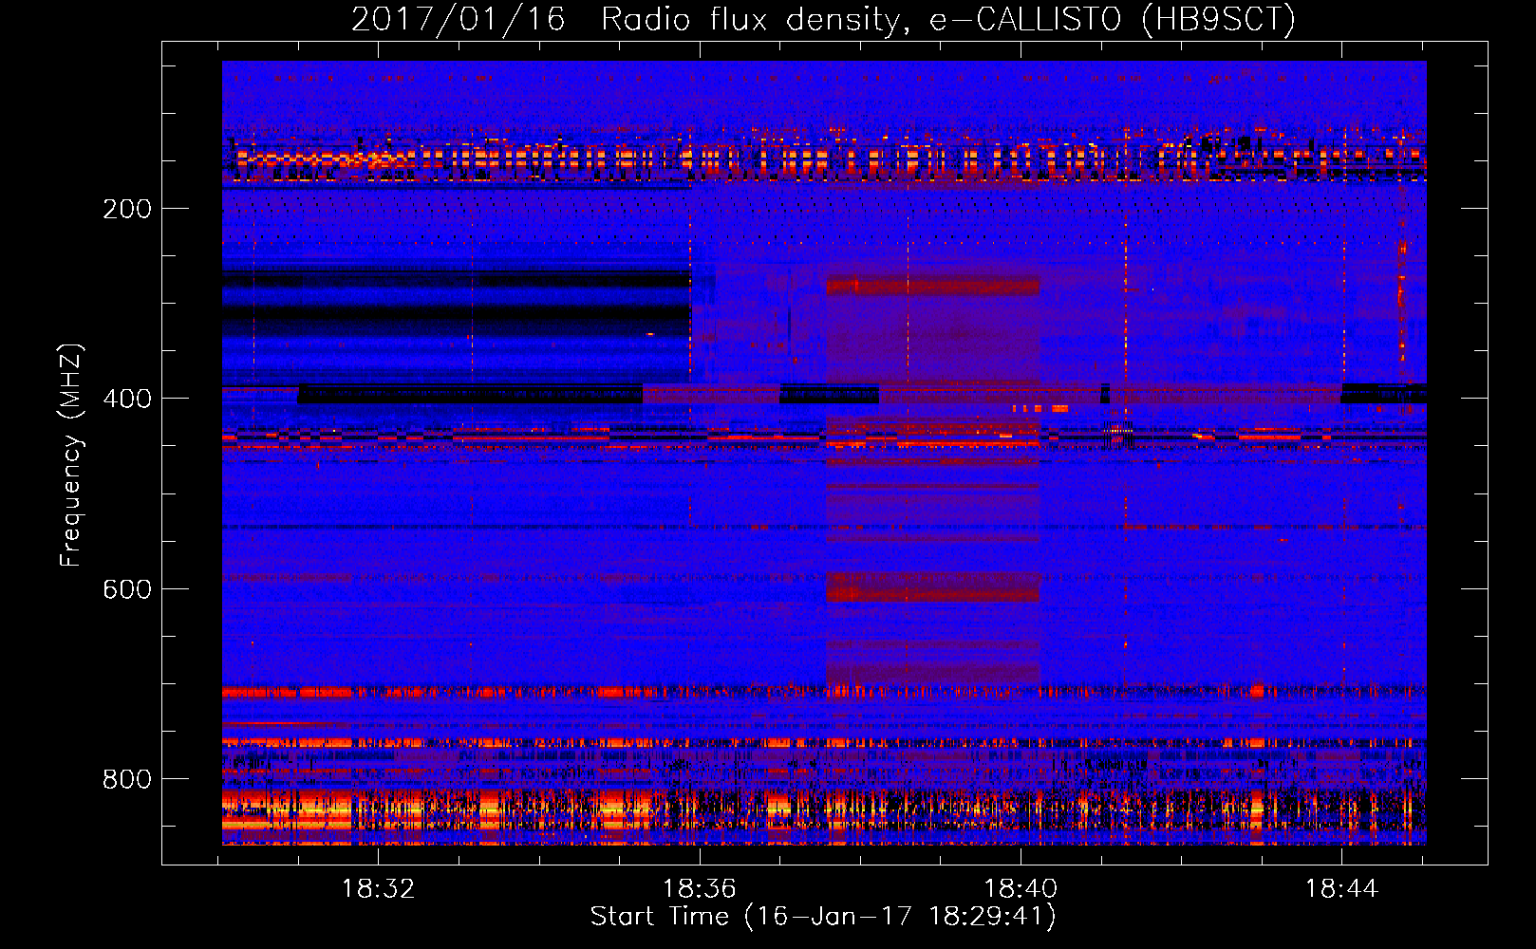Click the 18:32 time tick label
Screen dimensions: 1536x949
[x=379, y=888]
